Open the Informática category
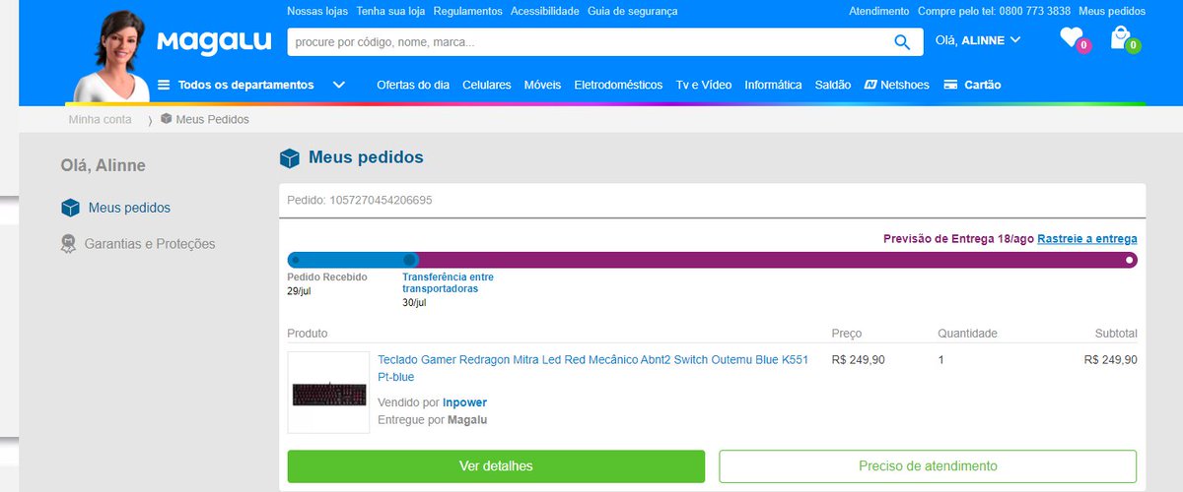 [773, 85]
